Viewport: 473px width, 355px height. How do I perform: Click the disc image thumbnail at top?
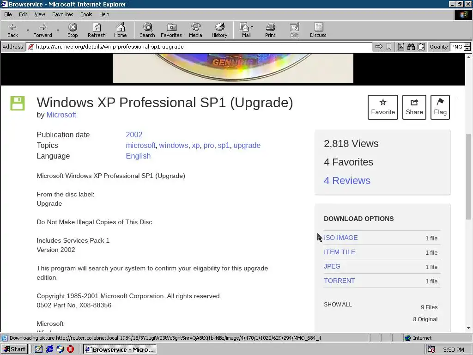[233, 68]
